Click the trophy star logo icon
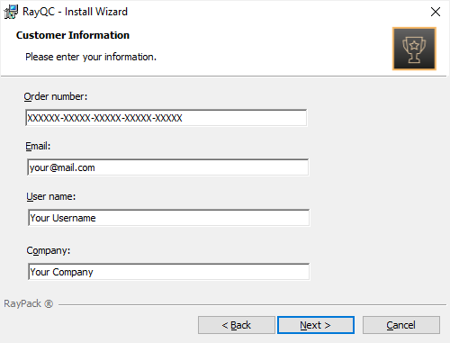Image resolution: width=450 pixels, height=343 pixels. point(414,49)
